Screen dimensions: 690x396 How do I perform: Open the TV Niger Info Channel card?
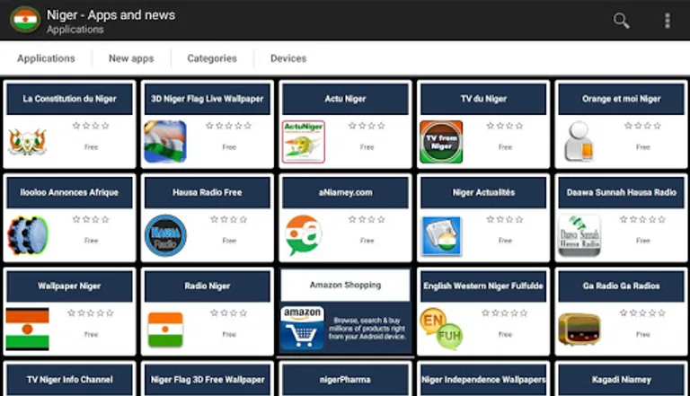[x=69, y=379]
